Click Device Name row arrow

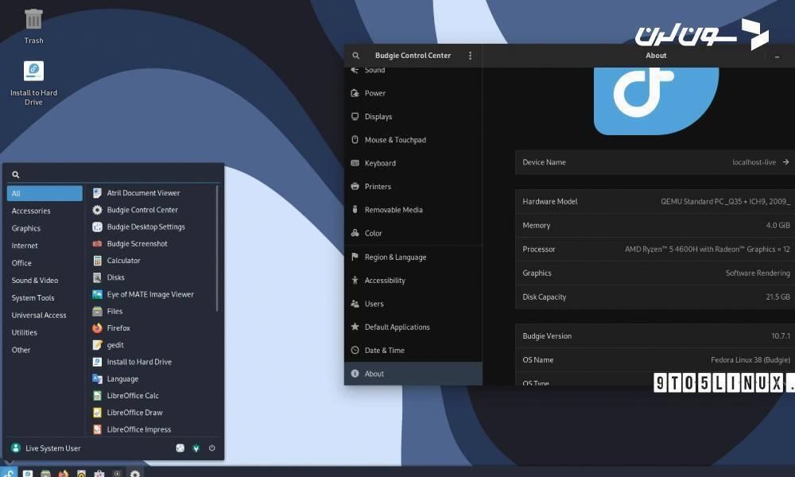click(785, 162)
